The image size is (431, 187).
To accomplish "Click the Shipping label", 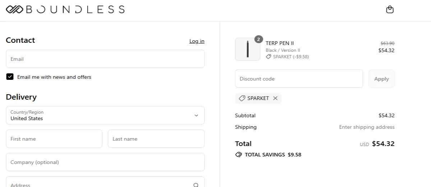I will click(246, 127).
